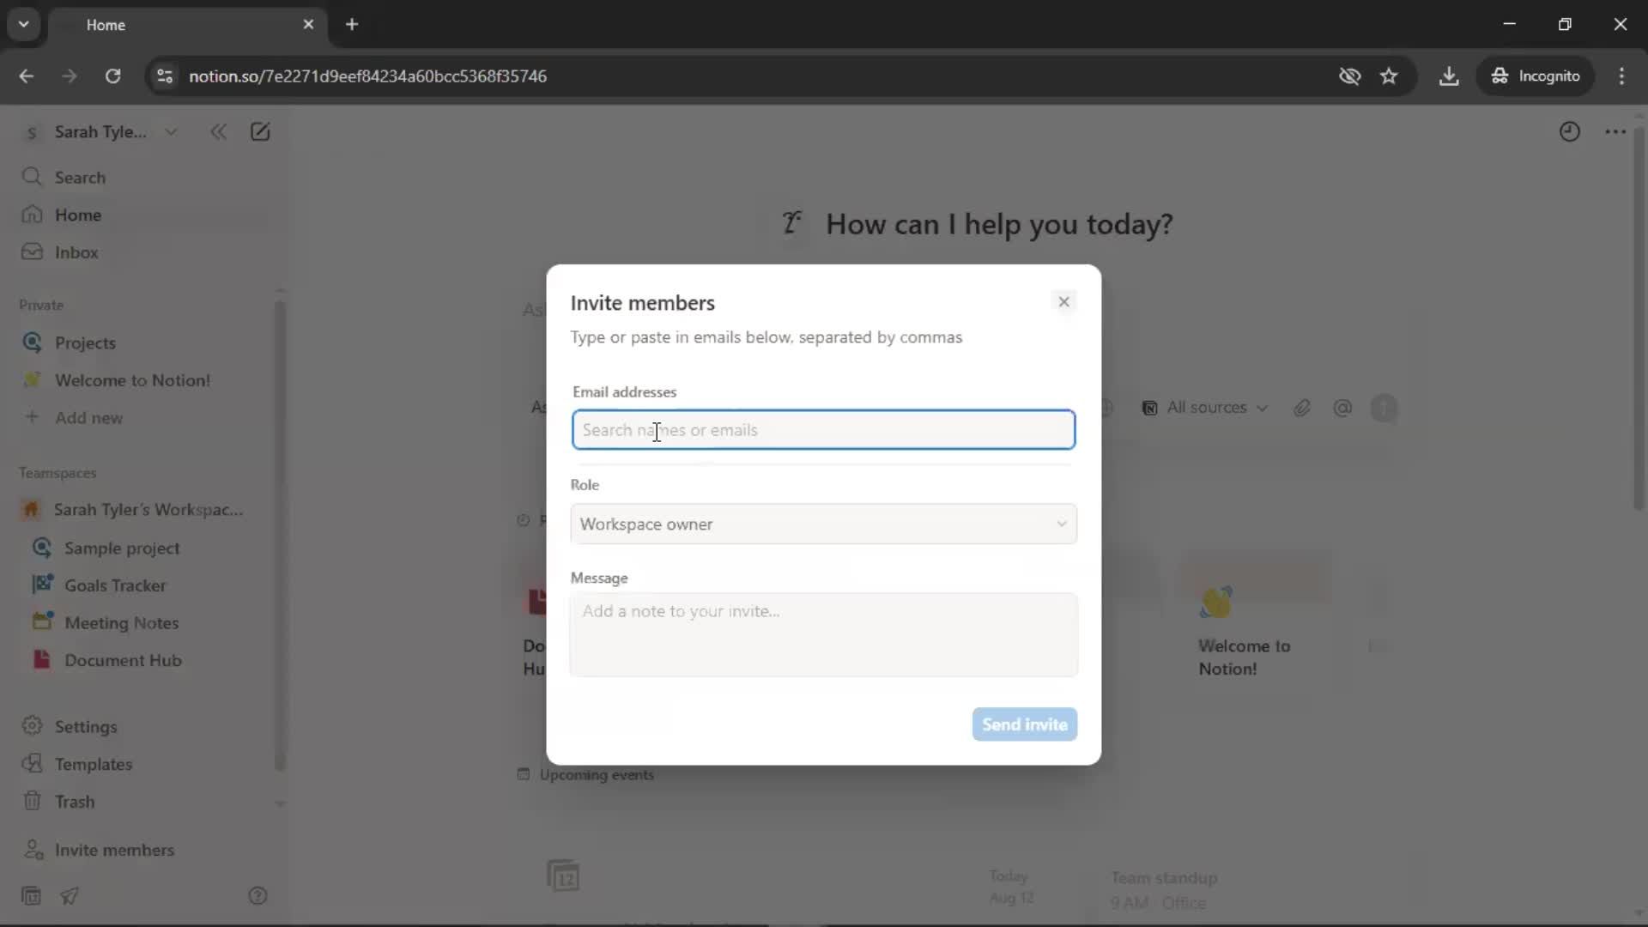Click the Team standup event

pos(1163,890)
